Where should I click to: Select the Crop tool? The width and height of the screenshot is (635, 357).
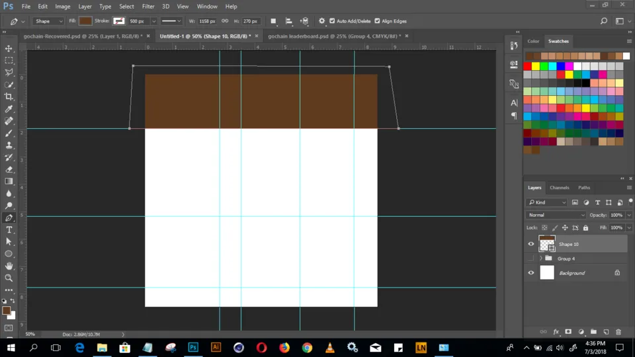point(9,97)
